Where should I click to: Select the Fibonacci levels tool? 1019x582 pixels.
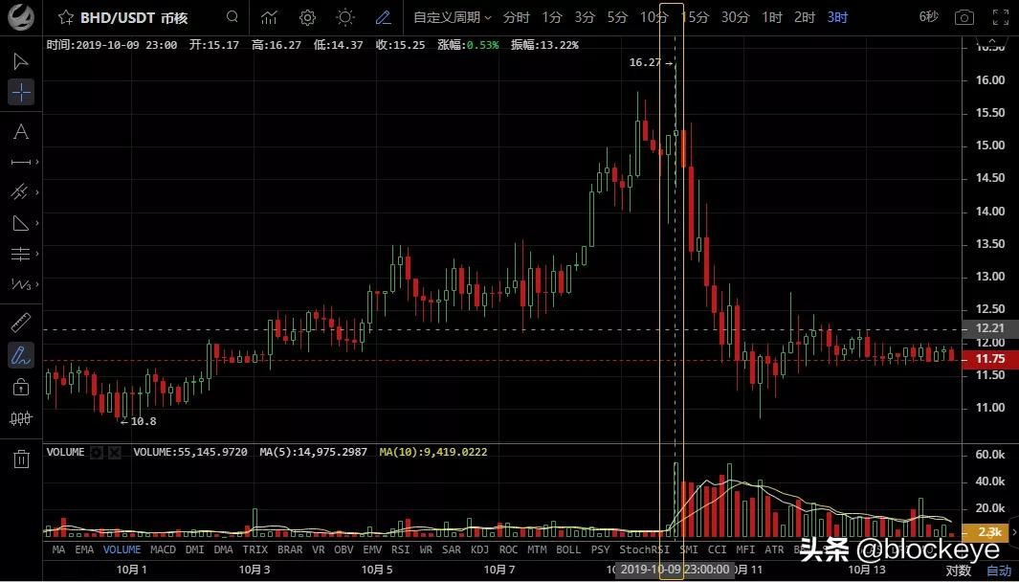pyautogui.click(x=21, y=254)
